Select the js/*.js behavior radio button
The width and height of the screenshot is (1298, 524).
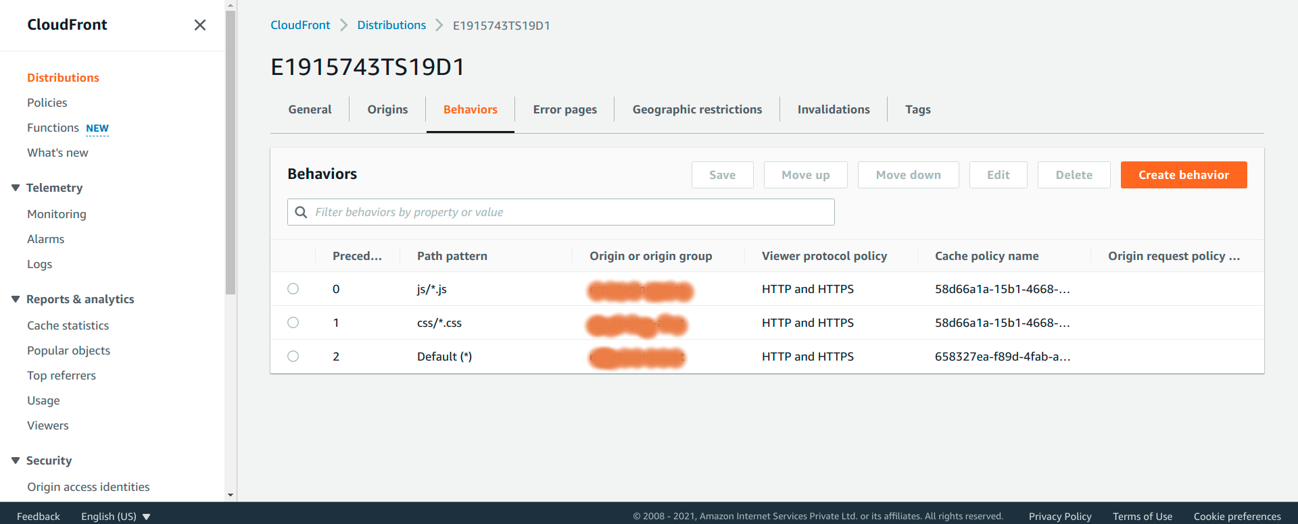tap(293, 289)
